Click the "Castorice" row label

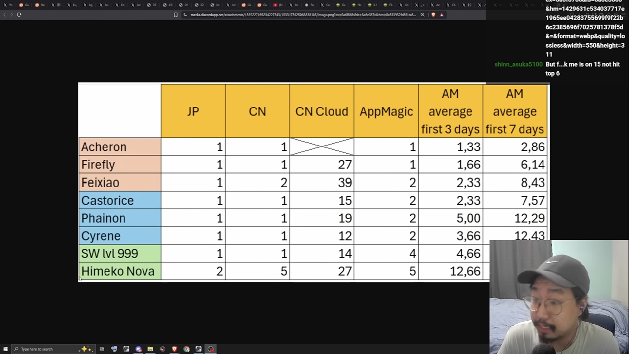click(120, 200)
